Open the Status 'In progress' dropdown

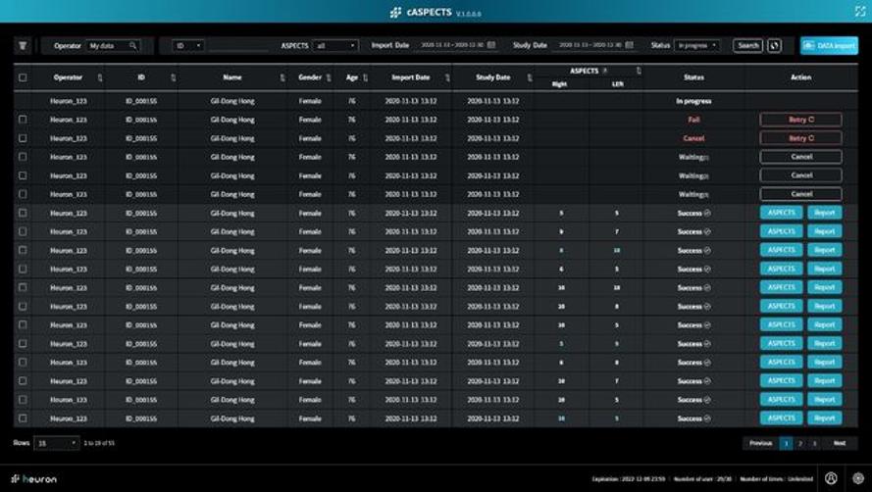pos(696,45)
